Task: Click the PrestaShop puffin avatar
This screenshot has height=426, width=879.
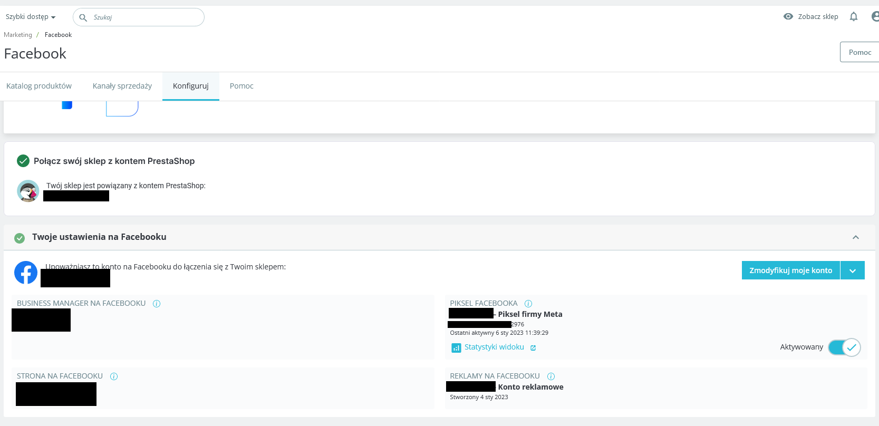Action: click(x=28, y=191)
